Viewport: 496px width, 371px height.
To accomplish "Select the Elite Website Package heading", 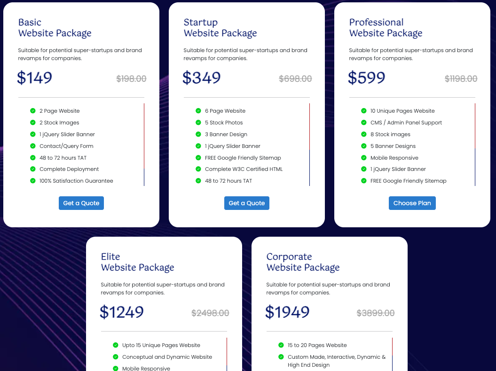I will pos(138,262).
